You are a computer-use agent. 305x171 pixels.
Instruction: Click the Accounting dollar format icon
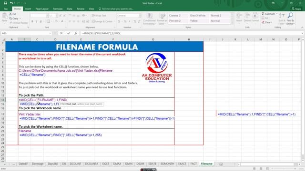click(x=119, y=21)
